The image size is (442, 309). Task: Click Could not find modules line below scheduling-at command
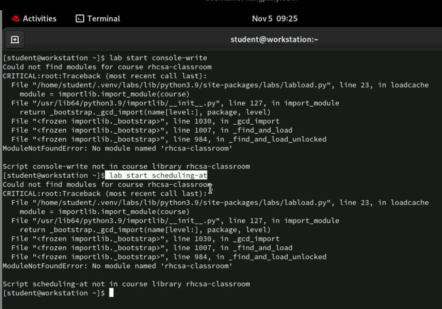click(x=107, y=184)
